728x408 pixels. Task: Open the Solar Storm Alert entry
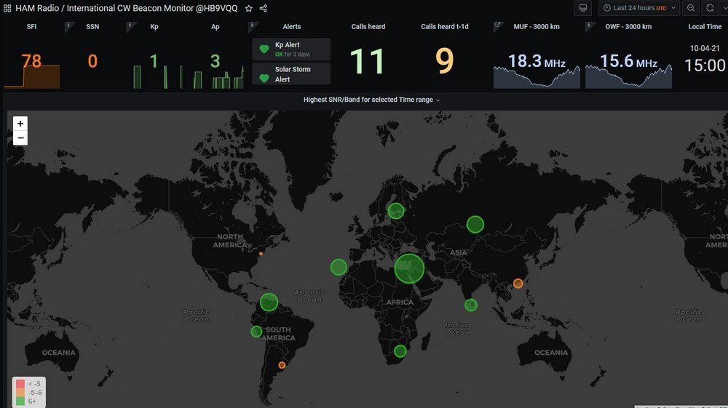291,73
